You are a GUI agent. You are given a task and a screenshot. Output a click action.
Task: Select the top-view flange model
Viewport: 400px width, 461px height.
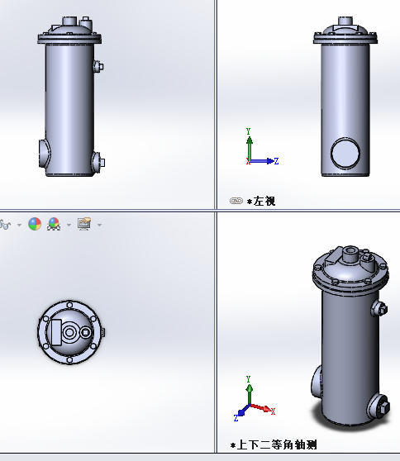coord(70,332)
